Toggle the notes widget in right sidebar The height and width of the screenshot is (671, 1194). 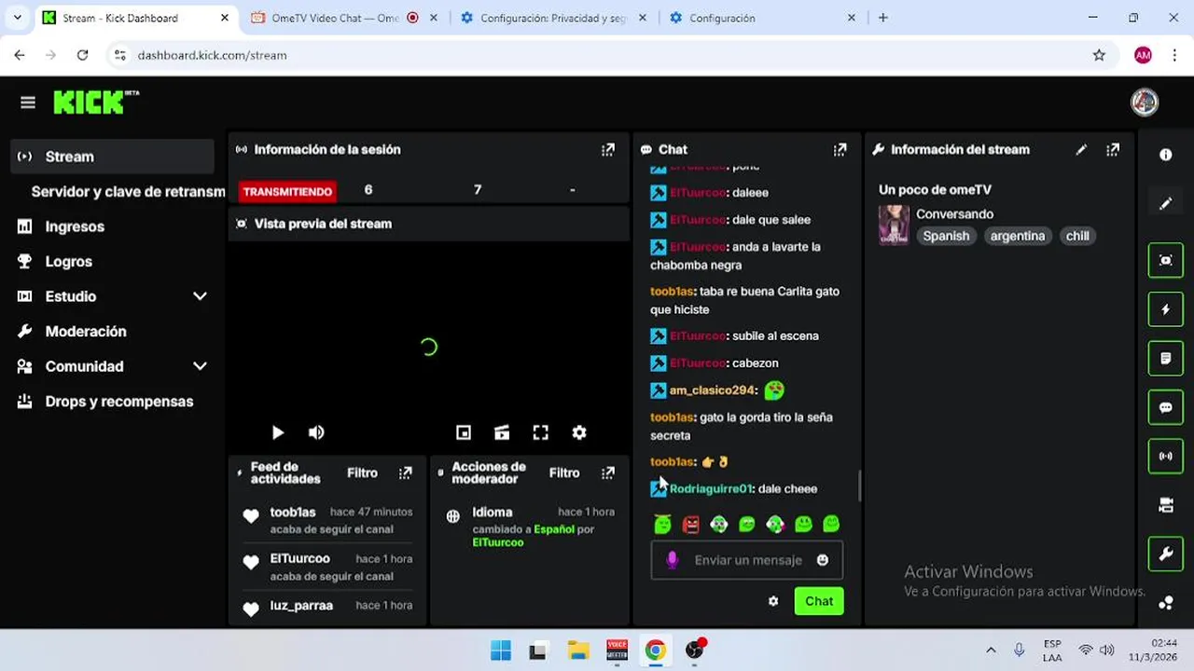pyautogui.click(x=1165, y=358)
